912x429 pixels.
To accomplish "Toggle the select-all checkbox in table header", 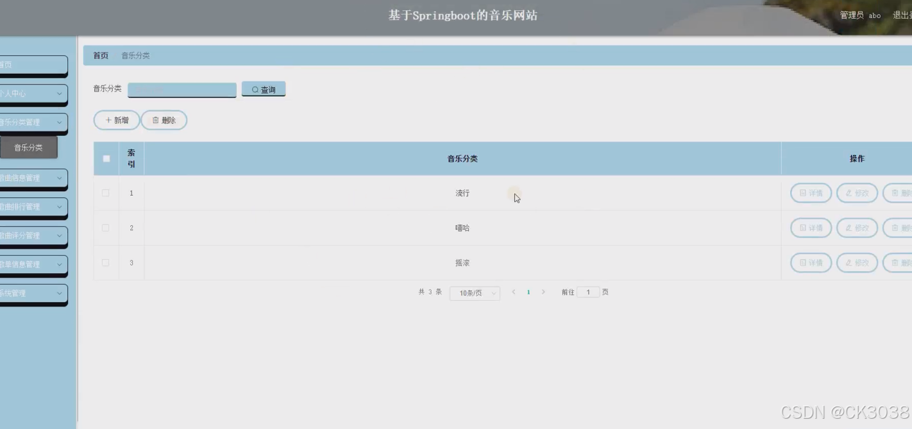I will pyautogui.click(x=106, y=159).
